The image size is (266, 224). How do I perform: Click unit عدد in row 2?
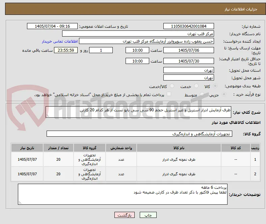point(121,174)
